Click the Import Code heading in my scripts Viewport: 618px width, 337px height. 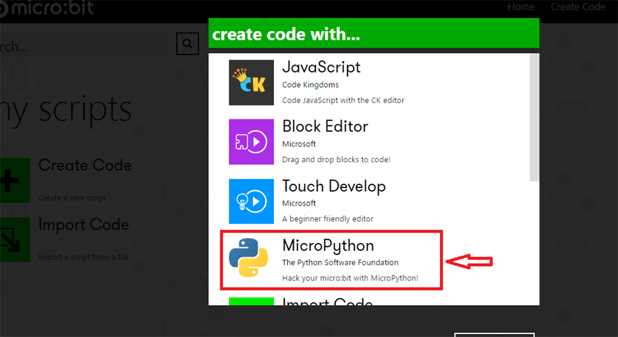[x=83, y=224]
